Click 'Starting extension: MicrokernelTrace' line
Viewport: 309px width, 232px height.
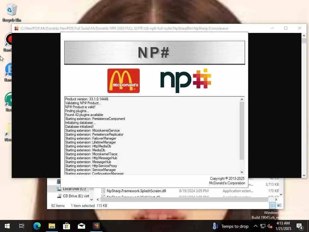coord(91,154)
